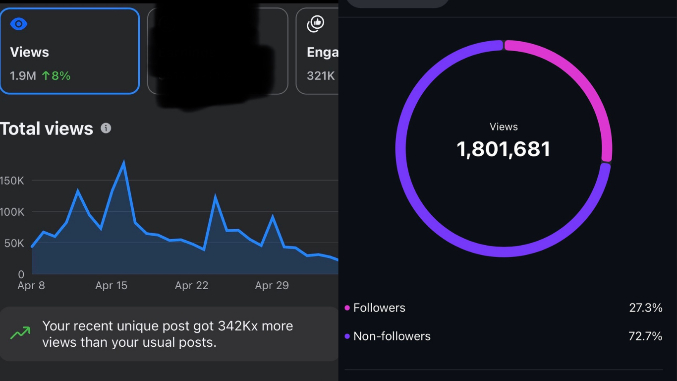Click the blue eye icon on Views card
Screen dimensions: 677x381
tap(19, 24)
